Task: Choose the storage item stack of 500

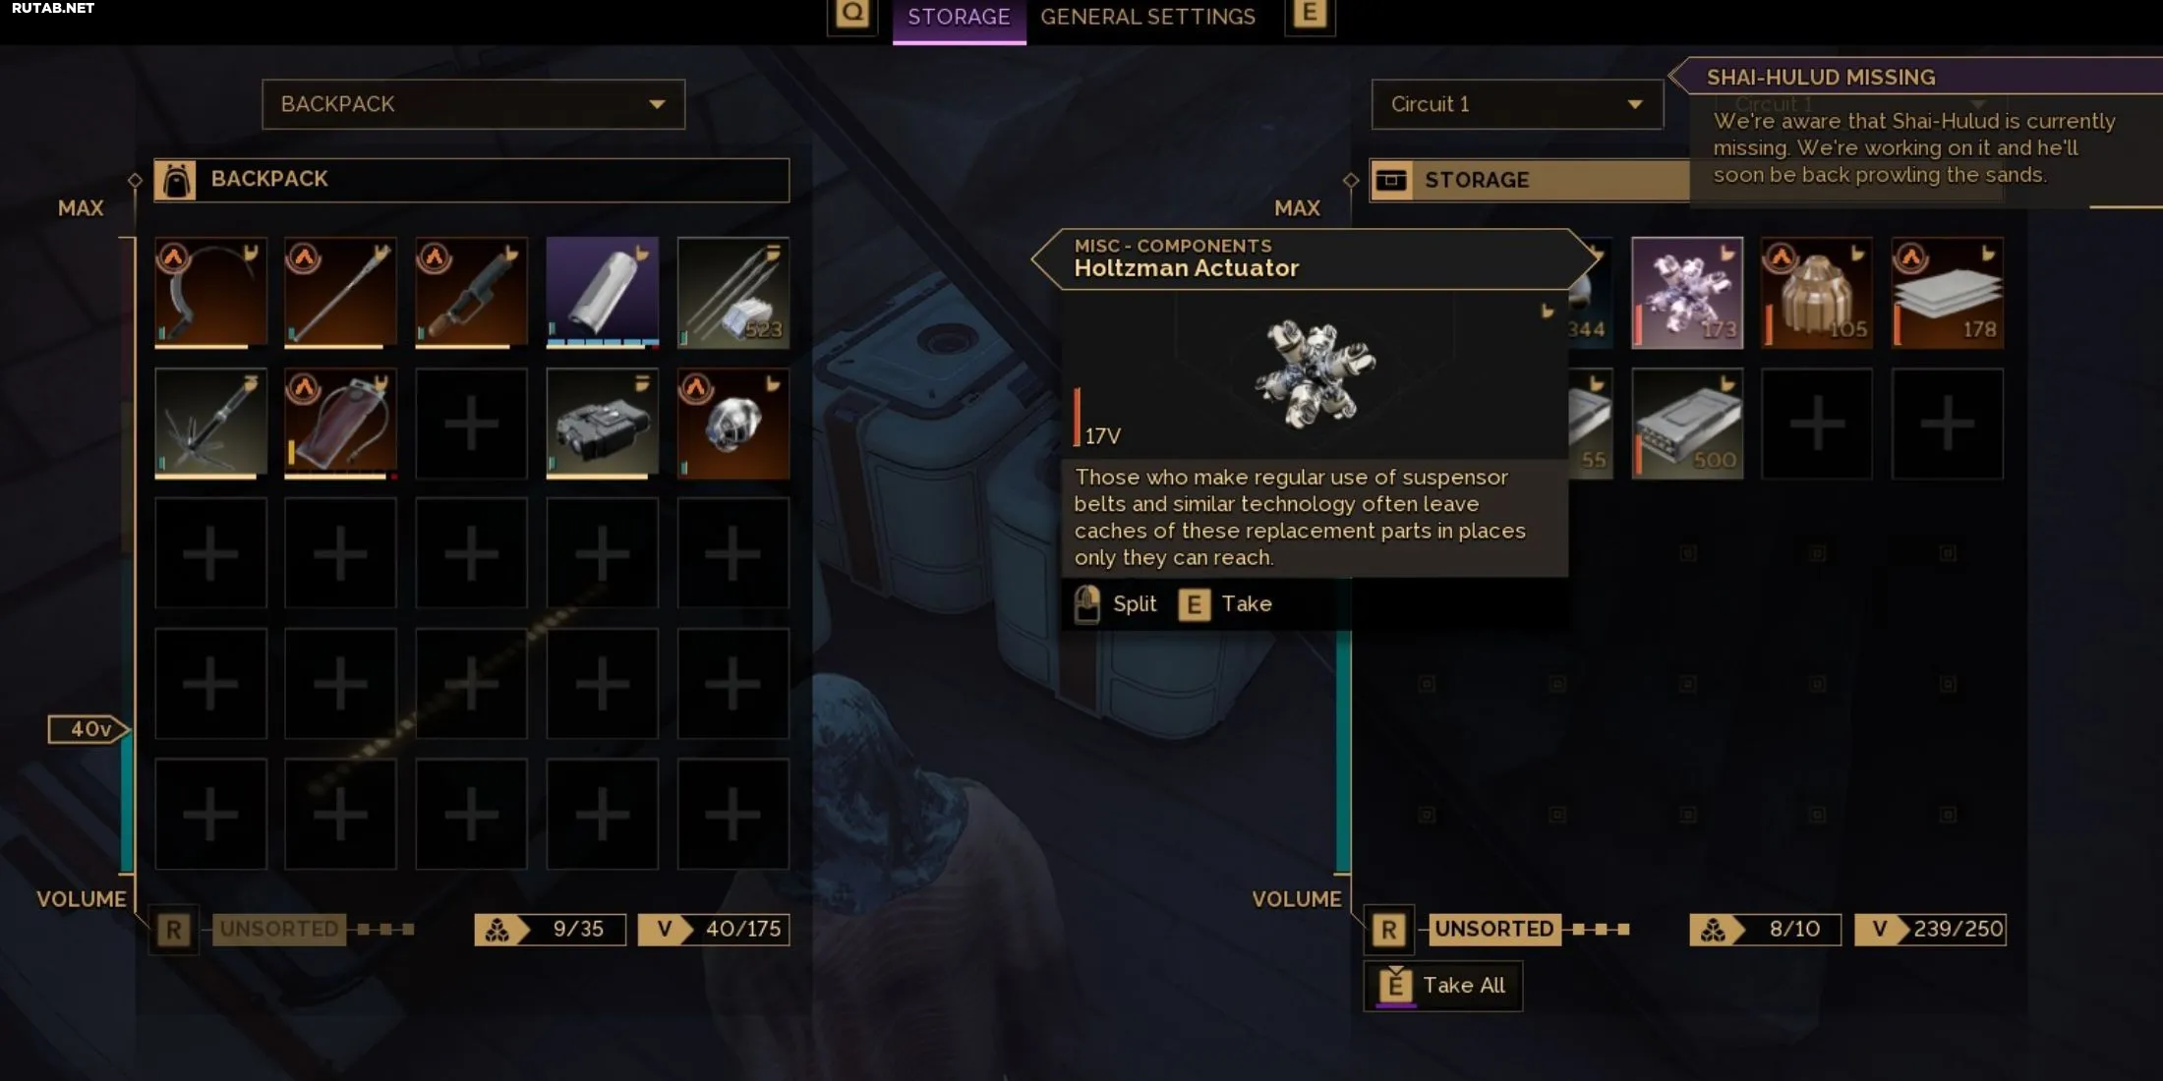Action: tap(1687, 424)
